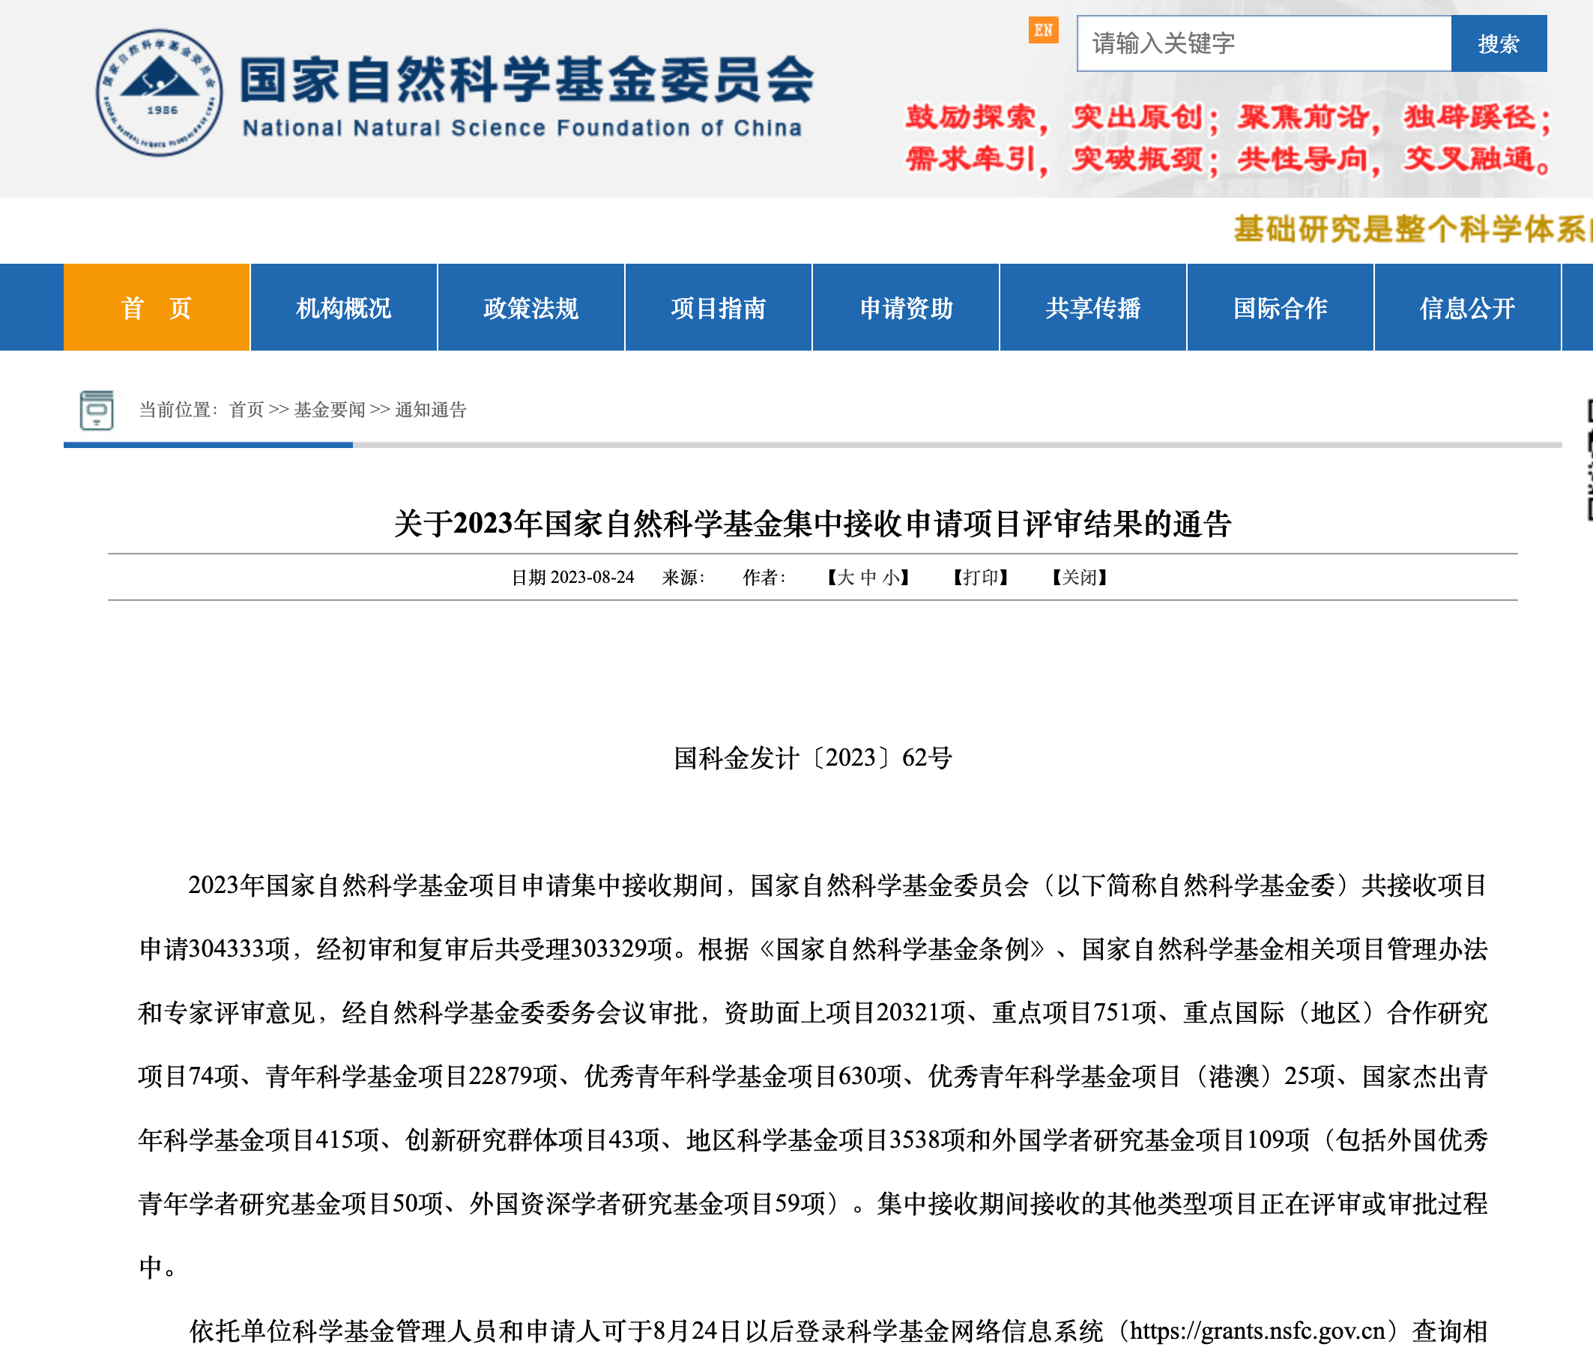Open the 信息公开 navigation menu
Screen dimensions: 1593x1362
(1467, 307)
